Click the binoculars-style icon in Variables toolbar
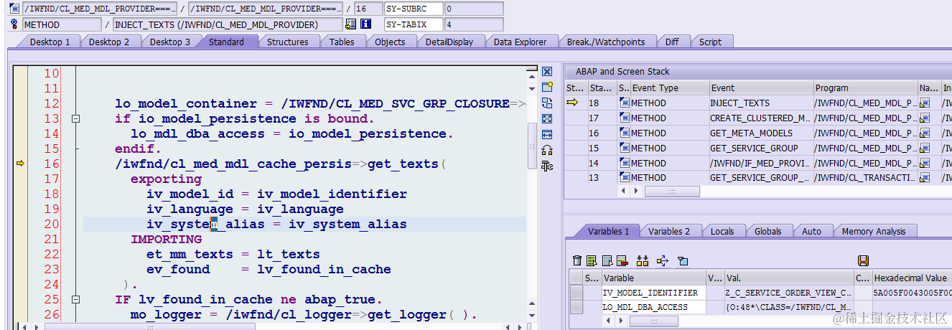Screen dimensions: 952x330 [x=643, y=260]
